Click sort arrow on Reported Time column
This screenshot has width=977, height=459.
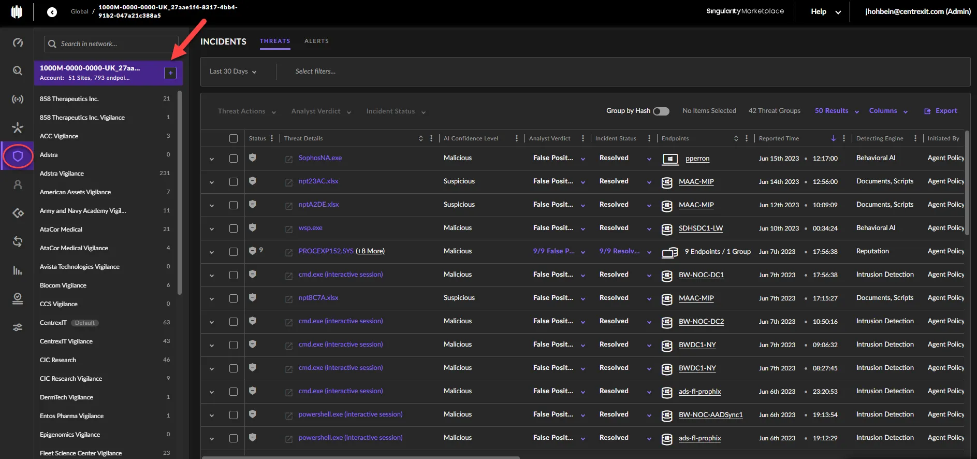tap(833, 138)
